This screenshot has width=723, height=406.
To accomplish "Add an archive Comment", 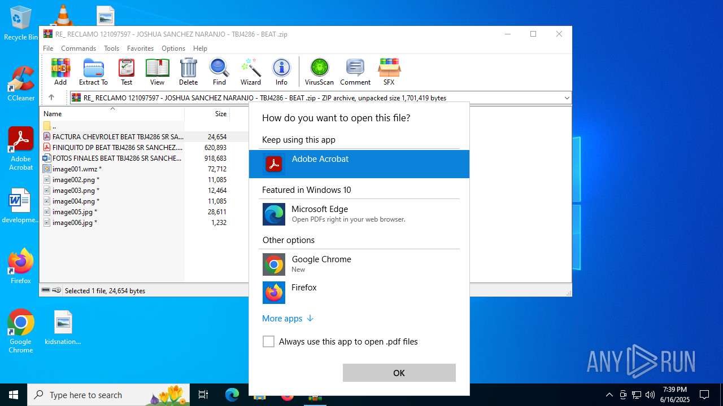I will click(x=355, y=72).
